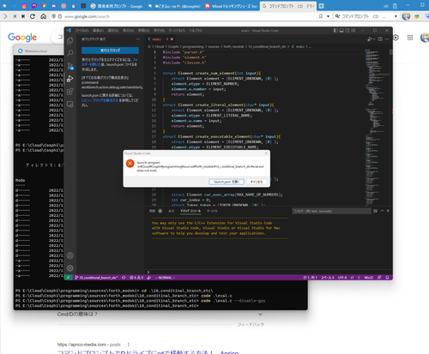429x354 pixels.
Task: Click the synchronize changes icon in status bar
Action: (x=124, y=278)
